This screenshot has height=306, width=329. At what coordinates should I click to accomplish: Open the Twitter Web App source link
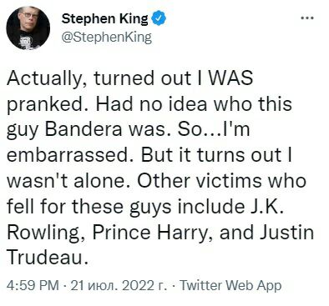click(x=230, y=285)
